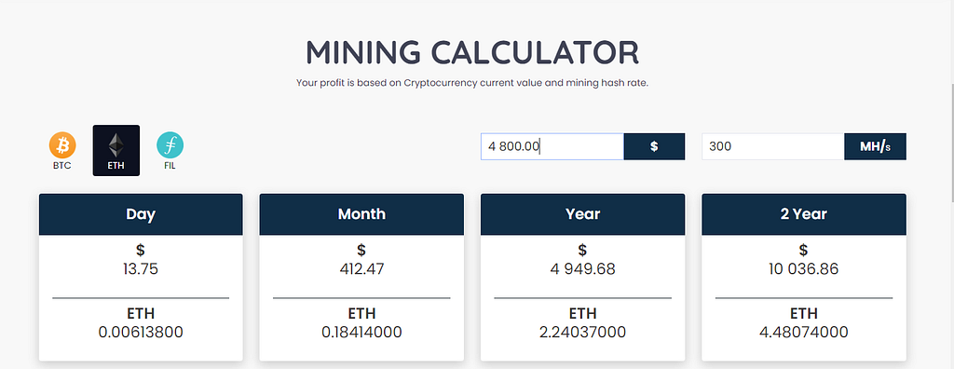
Task: Click the 2 Year card header
Action: [x=804, y=214]
